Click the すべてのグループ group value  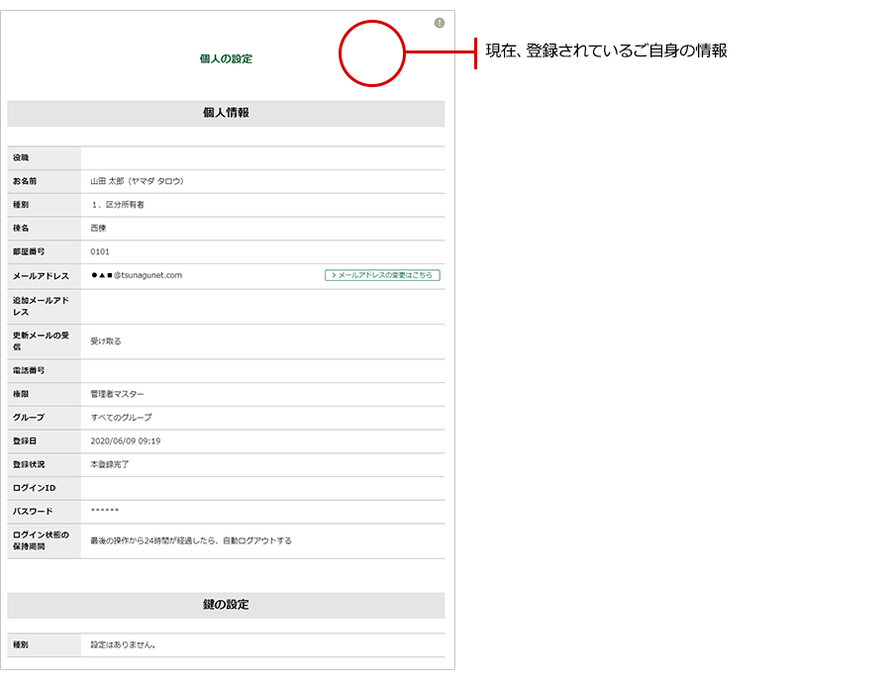tap(121, 418)
